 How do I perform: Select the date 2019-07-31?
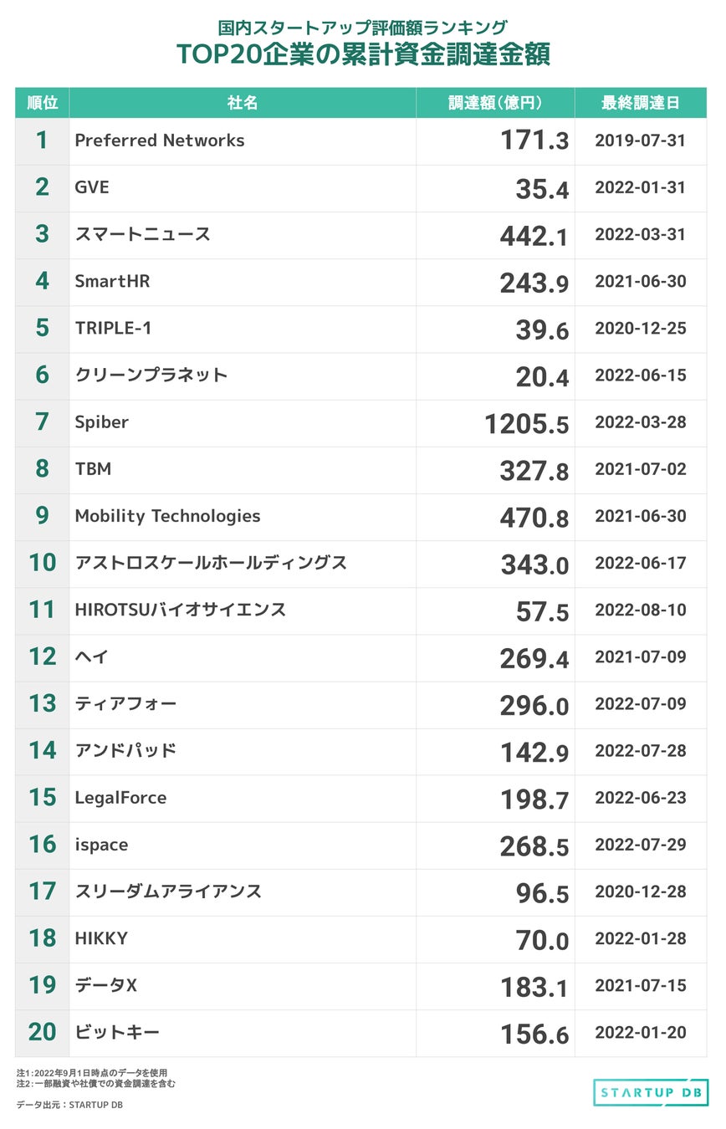pyautogui.click(x=640, y=140)
